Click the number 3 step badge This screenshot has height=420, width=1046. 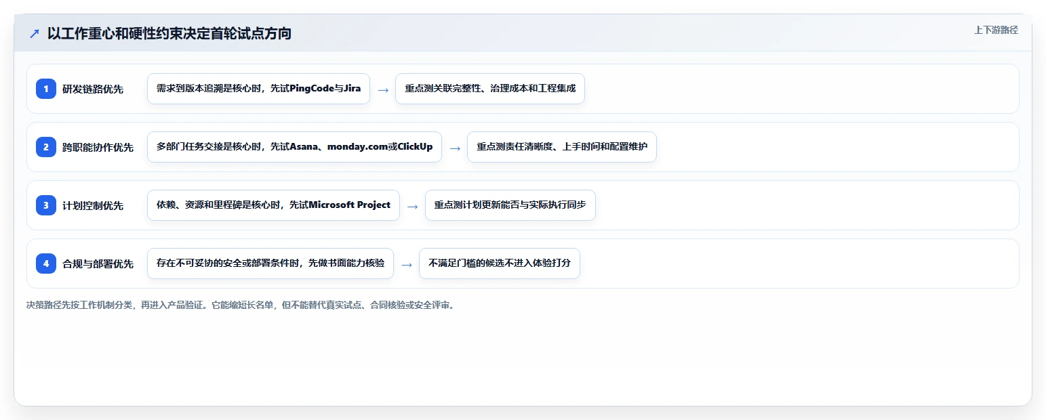coord(46,205)
